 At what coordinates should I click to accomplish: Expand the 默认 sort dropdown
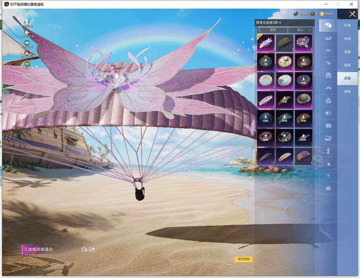[x=300, y=30]
